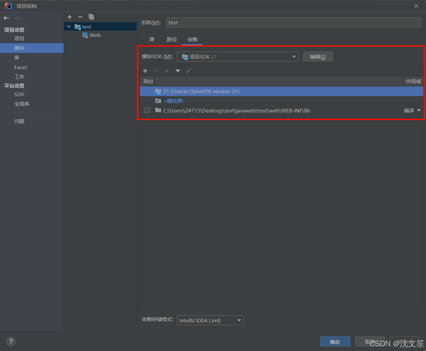Collapse the test module tree node
Screen dimensions: 426x351
point(69,27)
